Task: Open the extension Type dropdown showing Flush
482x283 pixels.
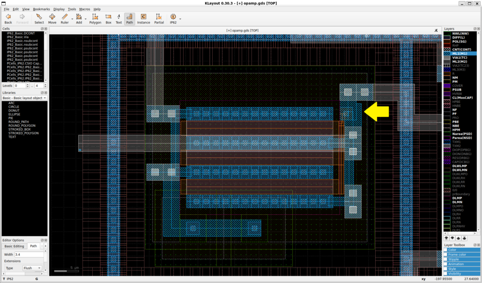Action: pos(32,268)
